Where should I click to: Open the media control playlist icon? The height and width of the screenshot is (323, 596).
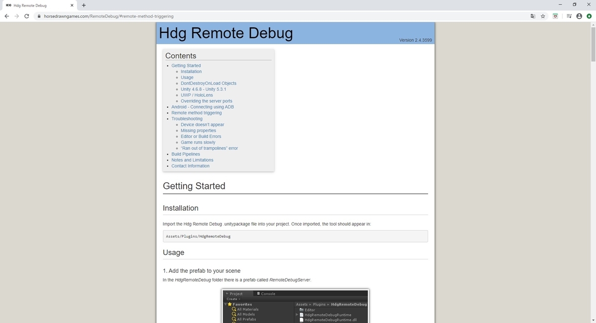point(570,16)
